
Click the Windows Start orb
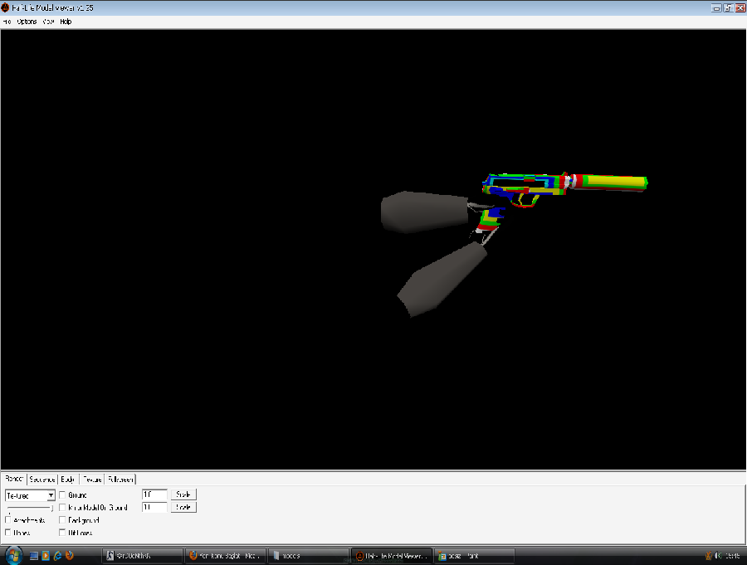click(x=12, y=555)
